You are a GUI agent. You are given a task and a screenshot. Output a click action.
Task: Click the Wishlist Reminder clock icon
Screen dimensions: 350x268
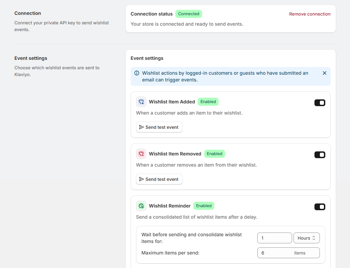pyautogui.click(x=141, y=206)
